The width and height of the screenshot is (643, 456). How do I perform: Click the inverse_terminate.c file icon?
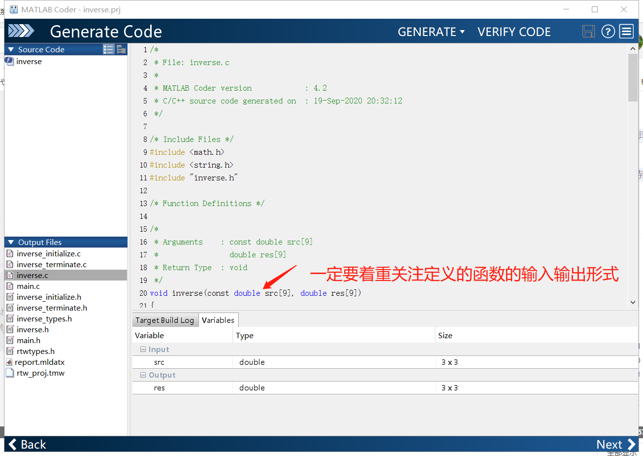click(x=10, y=264)
